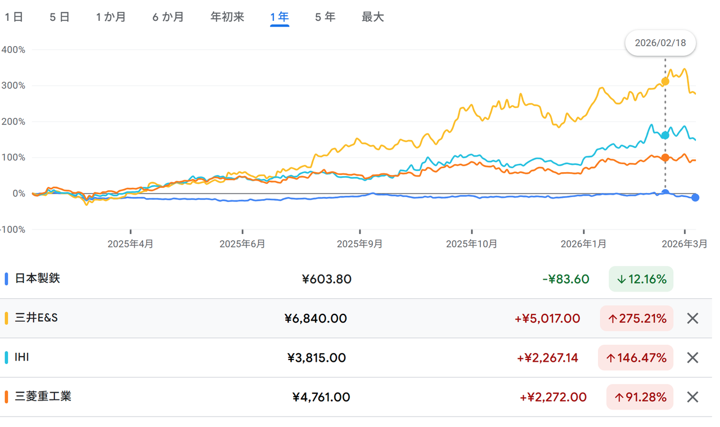This screenshot has height=427, width=720.
Task: Remove 三井E&S from the comparison
Action: pos(692,318)
